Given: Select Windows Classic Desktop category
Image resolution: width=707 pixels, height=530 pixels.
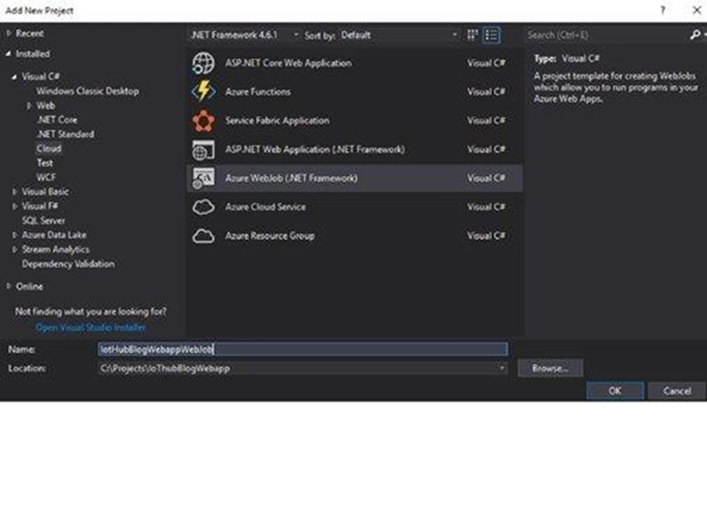Looking at the screenshot, I should click(87, 91).
